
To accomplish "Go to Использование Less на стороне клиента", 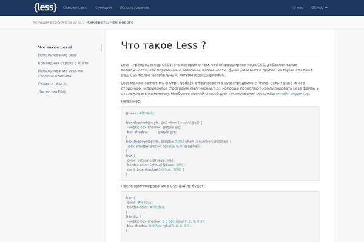I will click(60, 73).
